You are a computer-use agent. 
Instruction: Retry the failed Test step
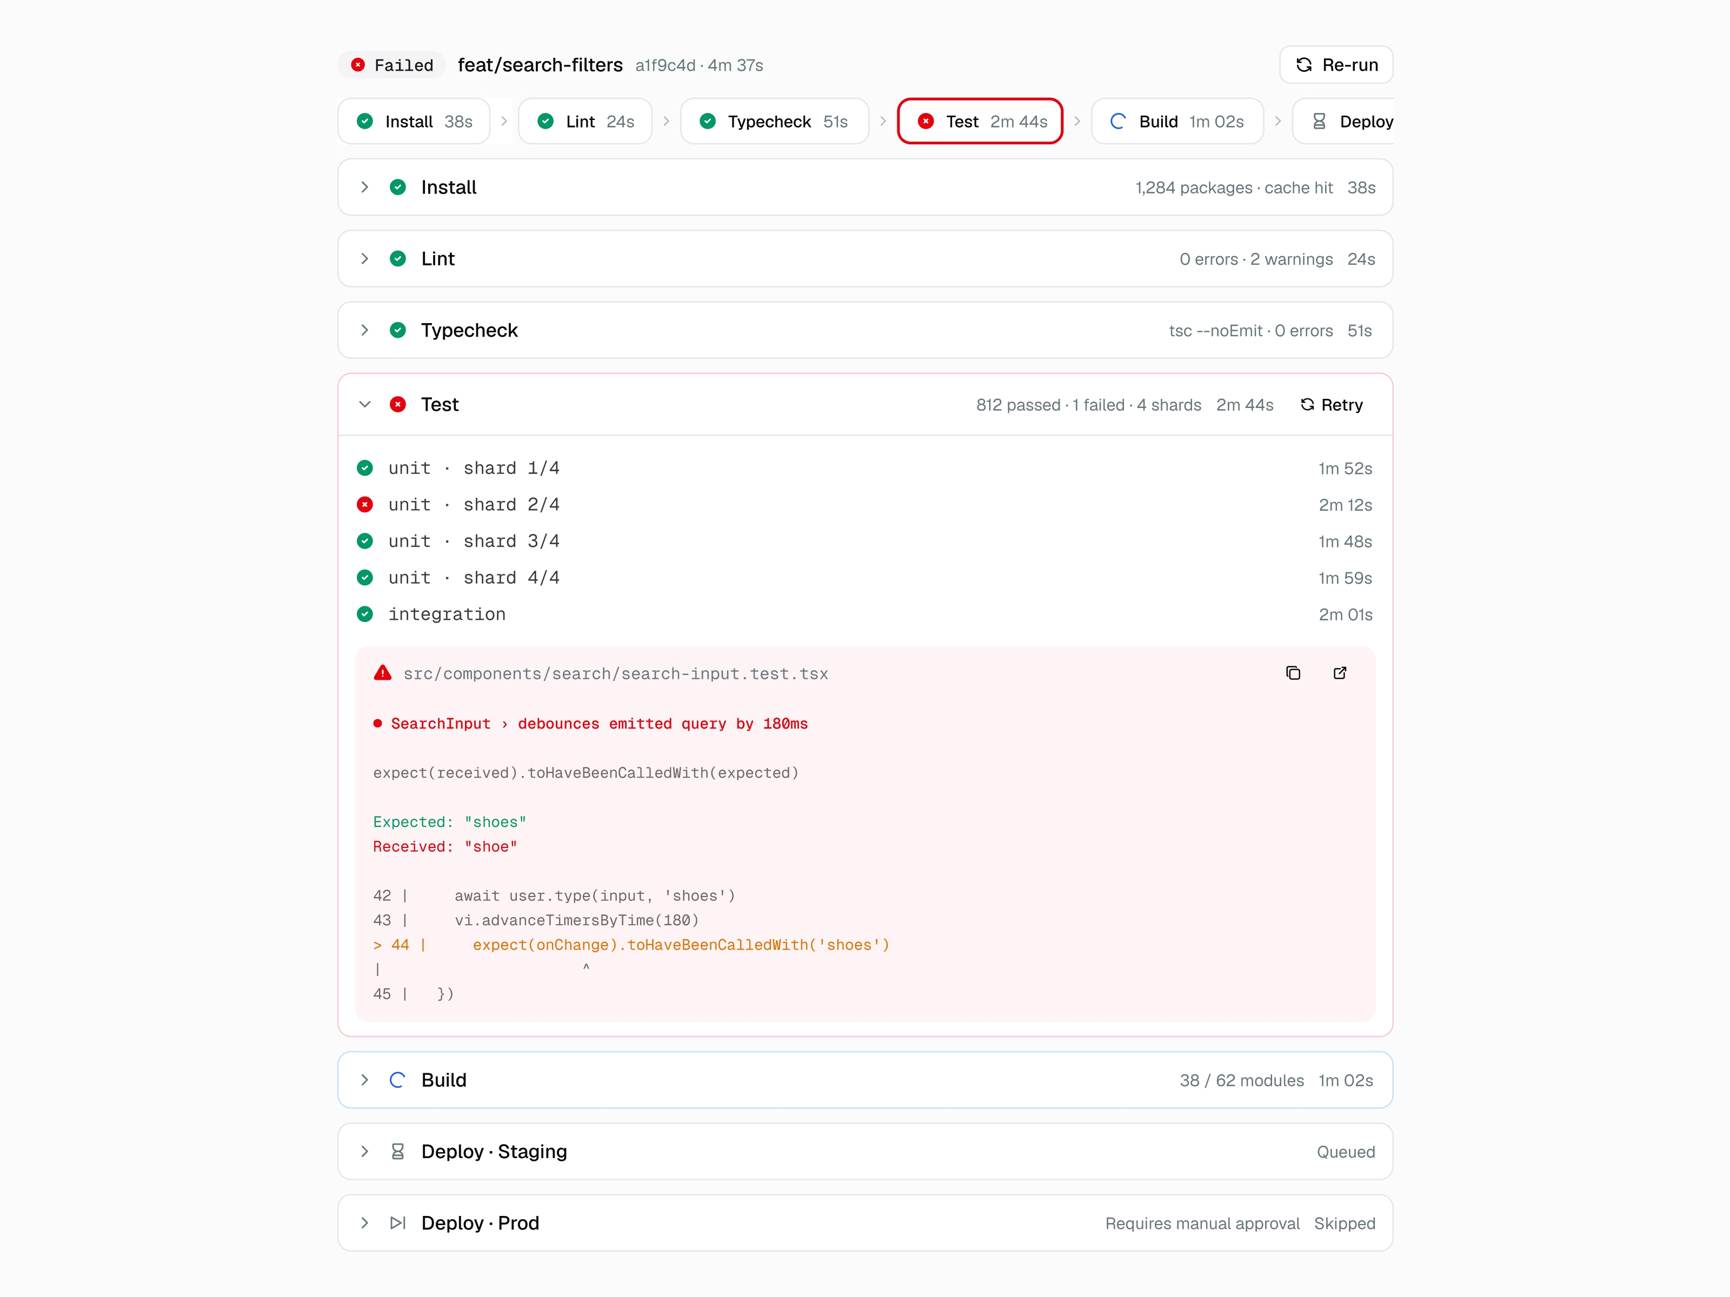tap(1331, 405)
